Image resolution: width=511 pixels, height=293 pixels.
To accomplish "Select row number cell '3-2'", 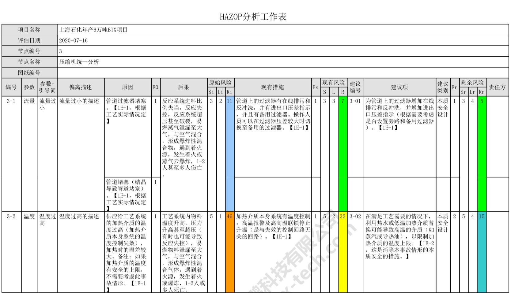I will 12,252.
